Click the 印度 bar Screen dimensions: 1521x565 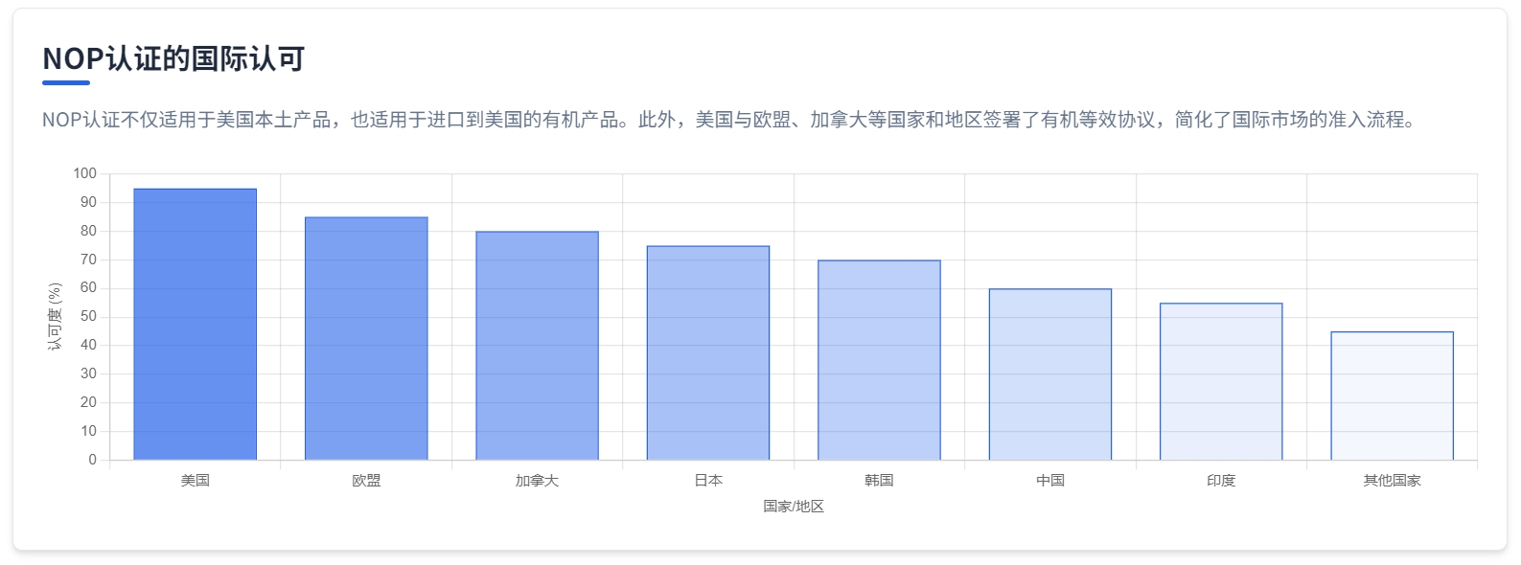pos(1221,382)
